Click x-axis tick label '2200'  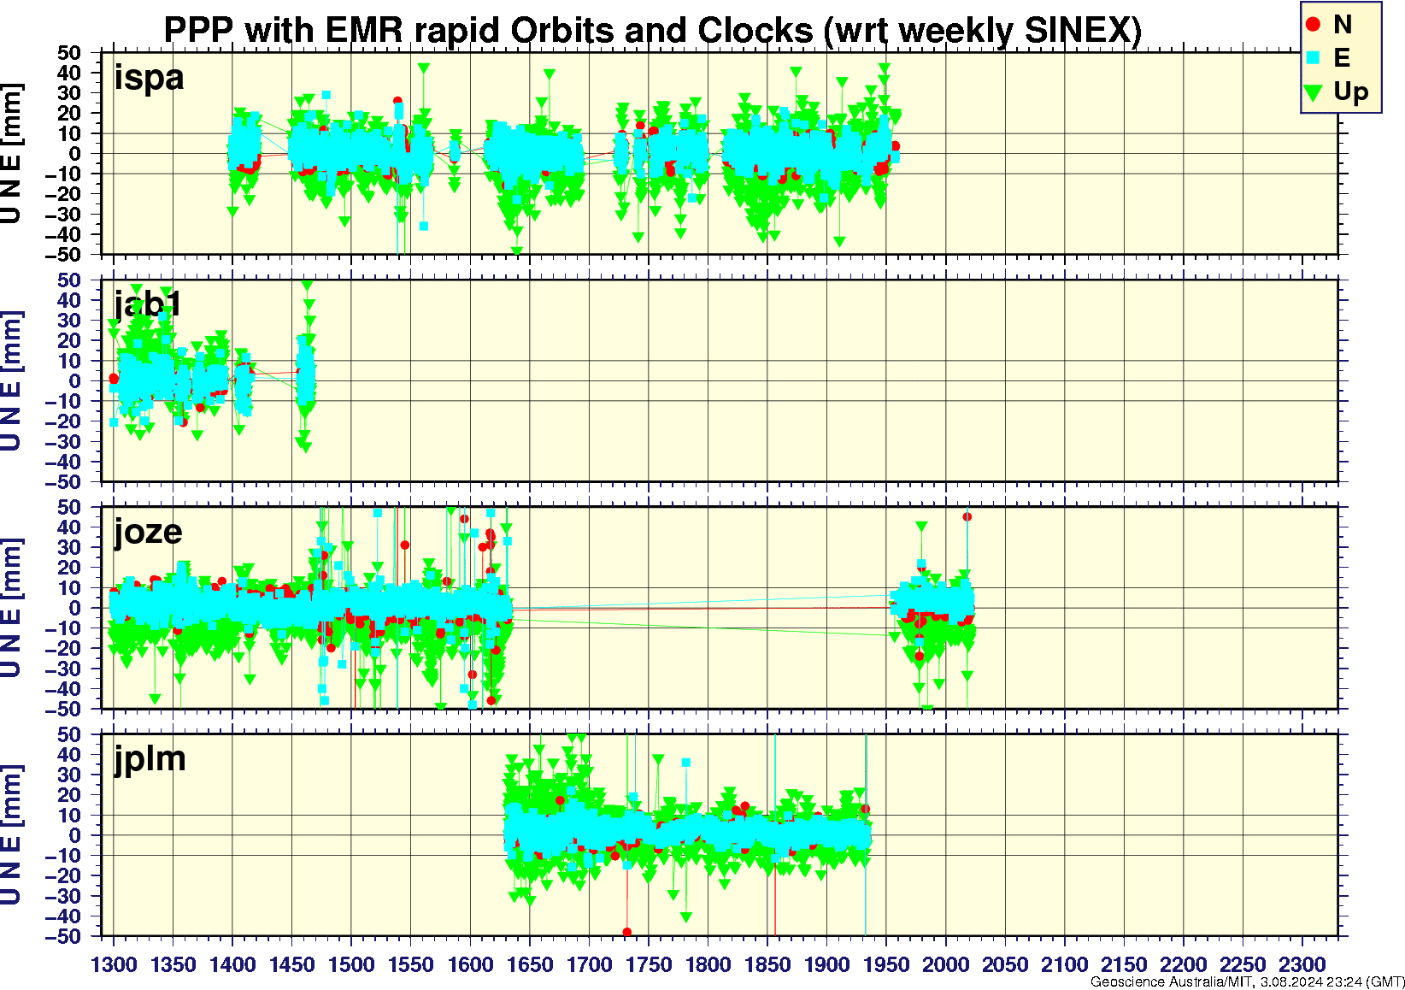(x=1183, y=965)
